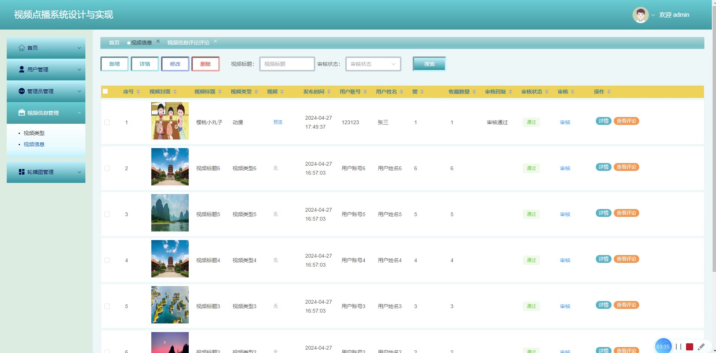Click the administrator management icon
The image size is (716, 353).
point(22,91)
